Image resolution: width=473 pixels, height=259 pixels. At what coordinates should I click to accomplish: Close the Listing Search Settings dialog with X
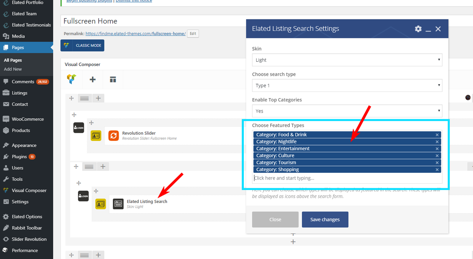438,29
